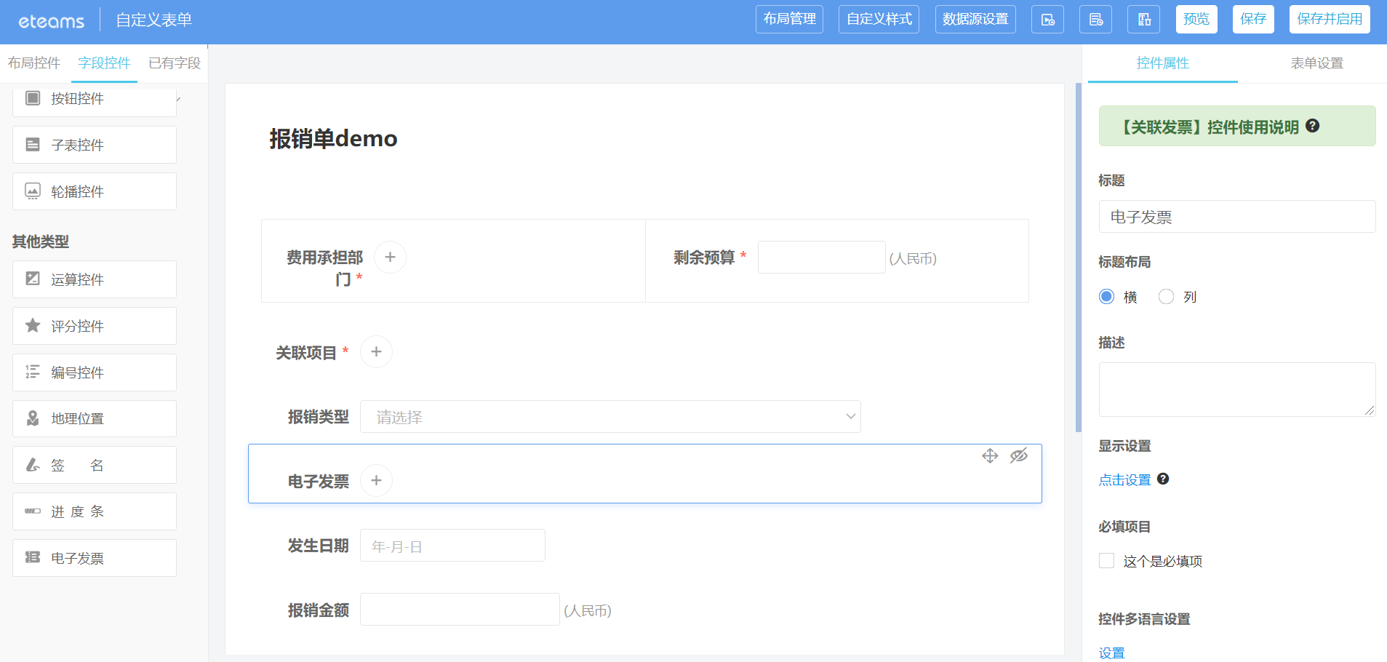This screenshot has height=662, width=1387.
Task: Select the 评分控件 star icon
Action: pyautogui.click(x=33, y=325)
